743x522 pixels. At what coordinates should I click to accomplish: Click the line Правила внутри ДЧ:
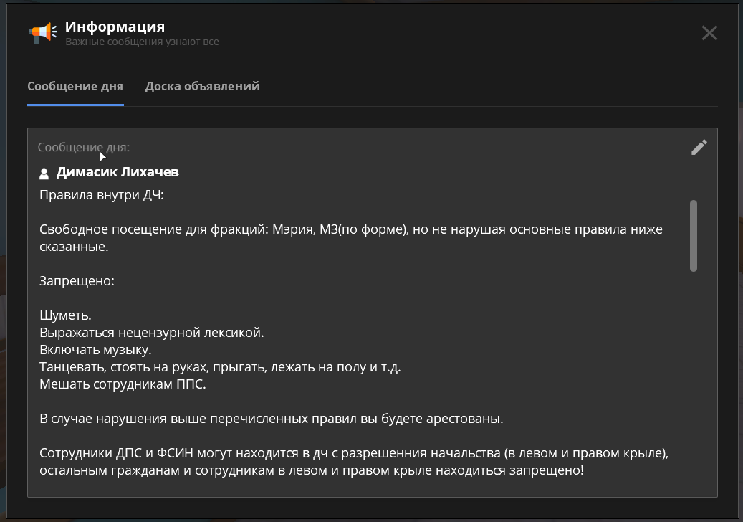(x=102, y=195)
